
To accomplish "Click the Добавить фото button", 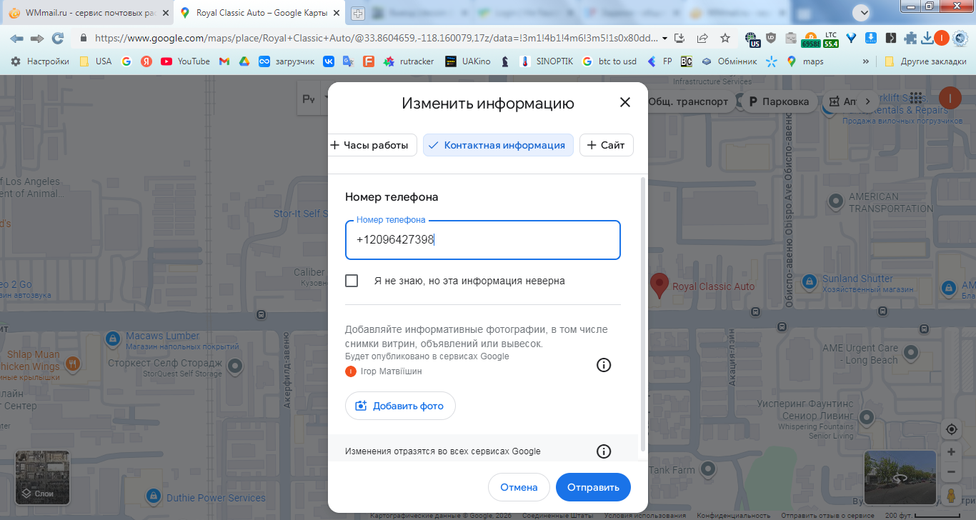I will point(400,406).
